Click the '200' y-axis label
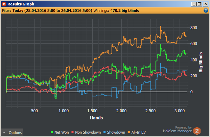 coord(193,76)
